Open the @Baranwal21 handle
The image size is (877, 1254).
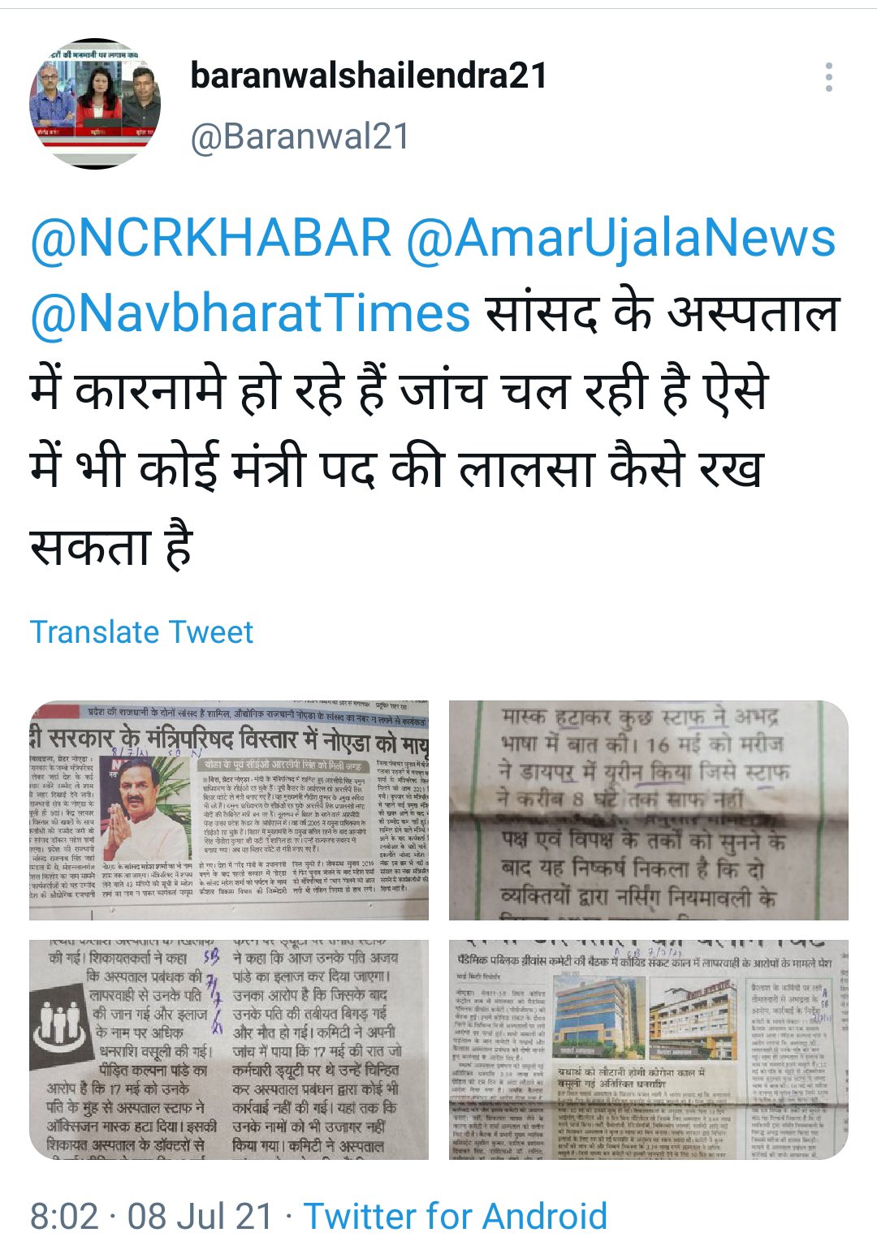tap(300, 136)
